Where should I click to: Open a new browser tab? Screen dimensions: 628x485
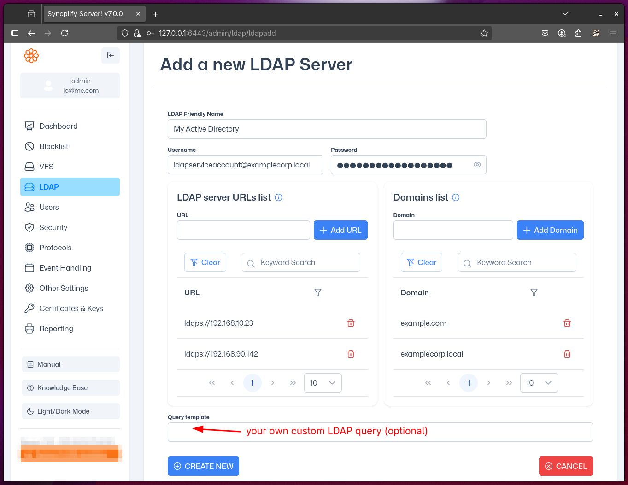pyautogui.click(x=156, y=14)
